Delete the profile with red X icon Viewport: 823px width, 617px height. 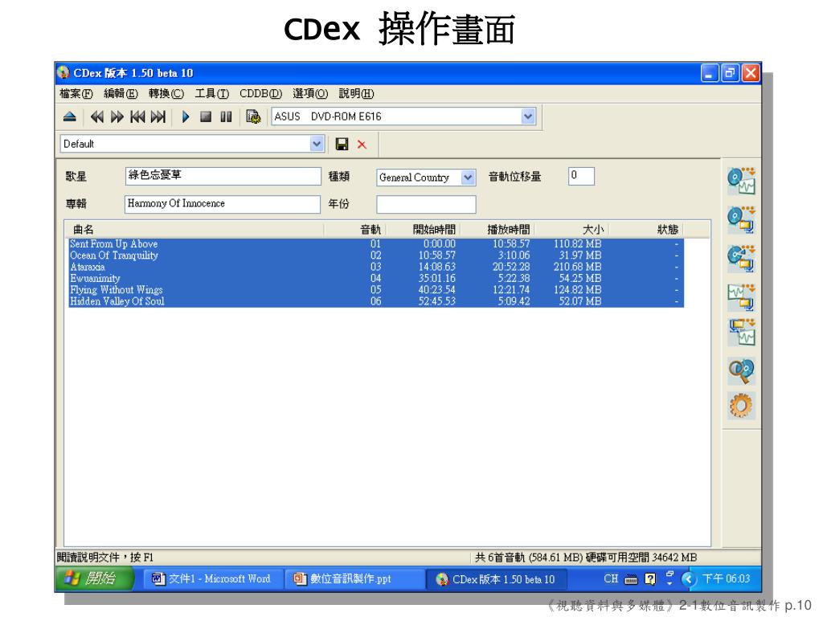pos(362,145)
